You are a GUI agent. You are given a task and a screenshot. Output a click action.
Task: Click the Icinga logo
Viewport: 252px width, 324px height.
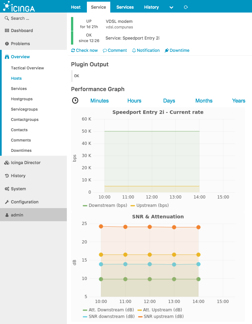tap(19, 6)
